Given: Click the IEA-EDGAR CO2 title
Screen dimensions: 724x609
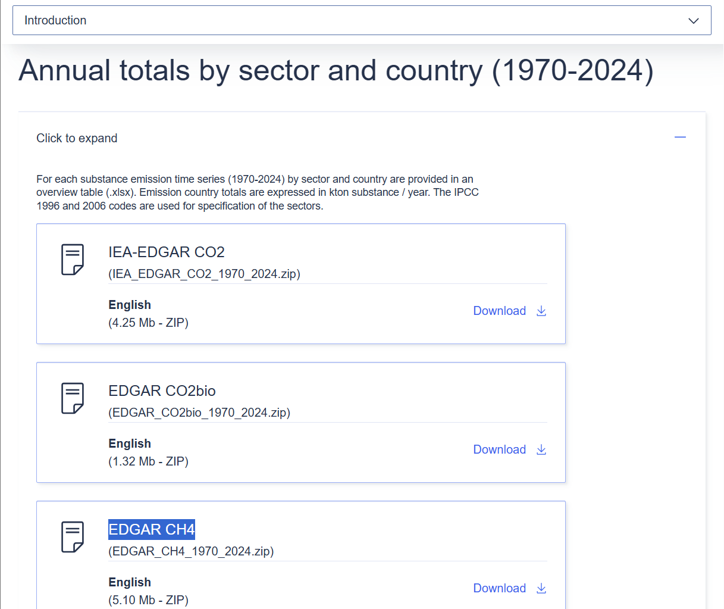Looking at the screenshot, I should click(x=167, y=252).
